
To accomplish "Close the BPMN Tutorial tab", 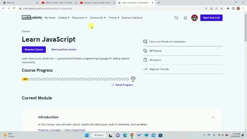I will click(x=76, y=3).
